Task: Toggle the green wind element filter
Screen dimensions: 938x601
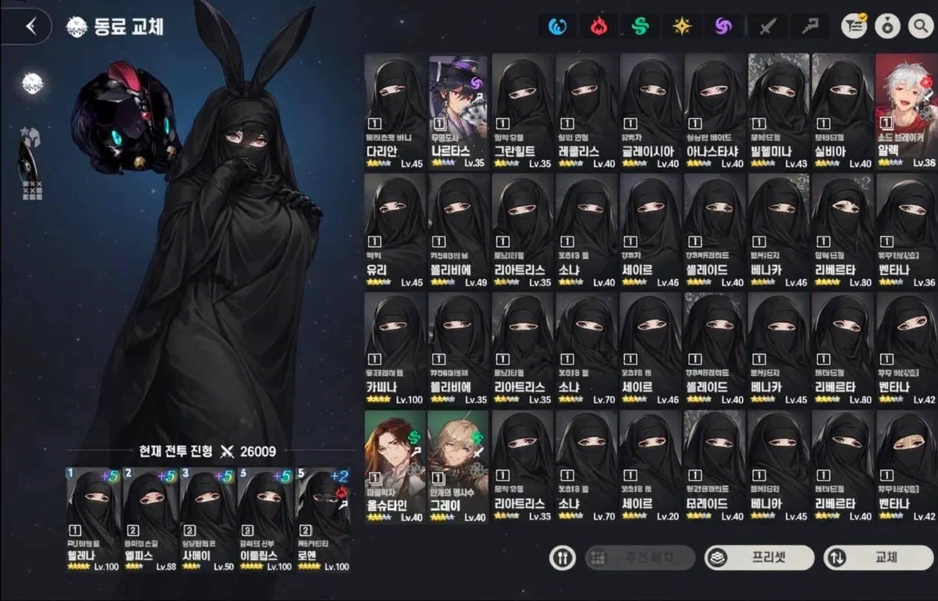Action: tap(641, 27)
